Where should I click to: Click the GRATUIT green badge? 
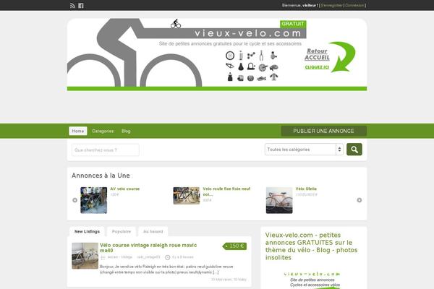[293, 24]
